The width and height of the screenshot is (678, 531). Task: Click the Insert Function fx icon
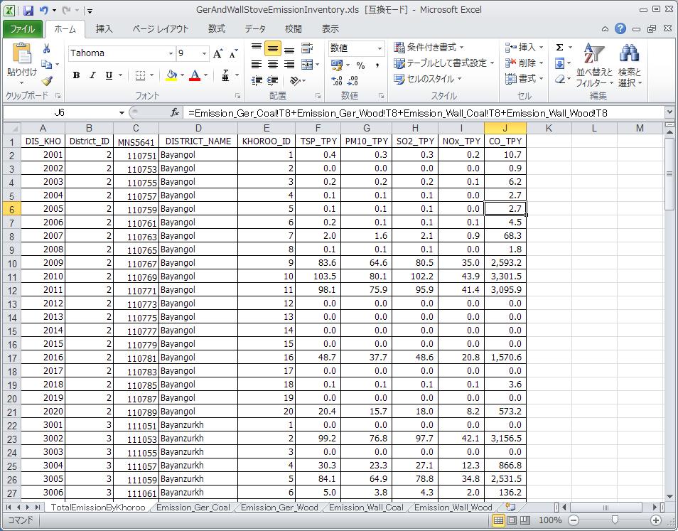pos(175,113)
